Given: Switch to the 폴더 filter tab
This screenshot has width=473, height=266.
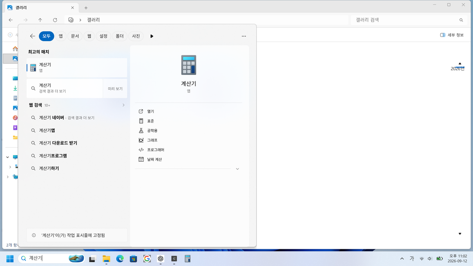Looking at the screenshot, I should click(120, 36).
